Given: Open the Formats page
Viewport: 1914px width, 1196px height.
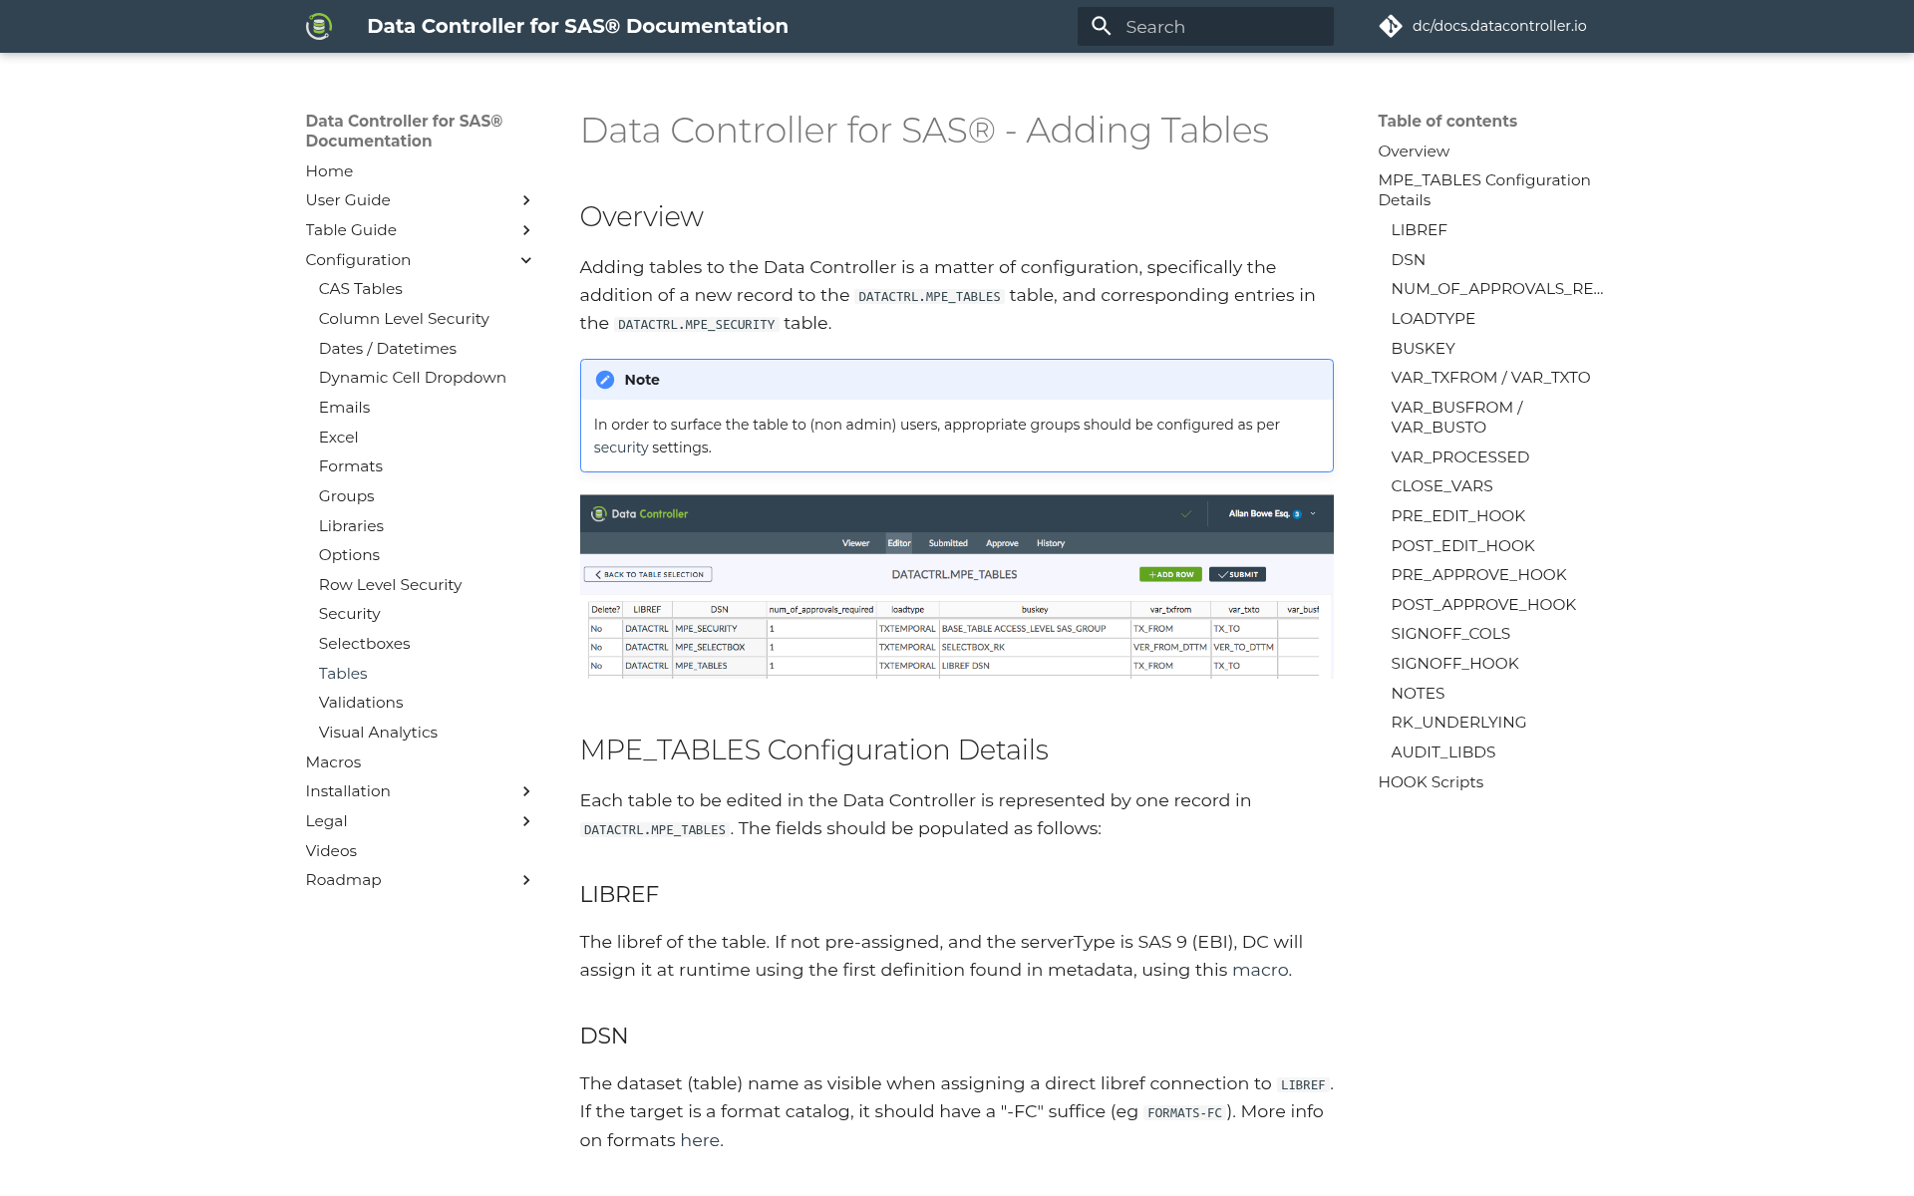Looking at the screenshot, I should (350, 466).
